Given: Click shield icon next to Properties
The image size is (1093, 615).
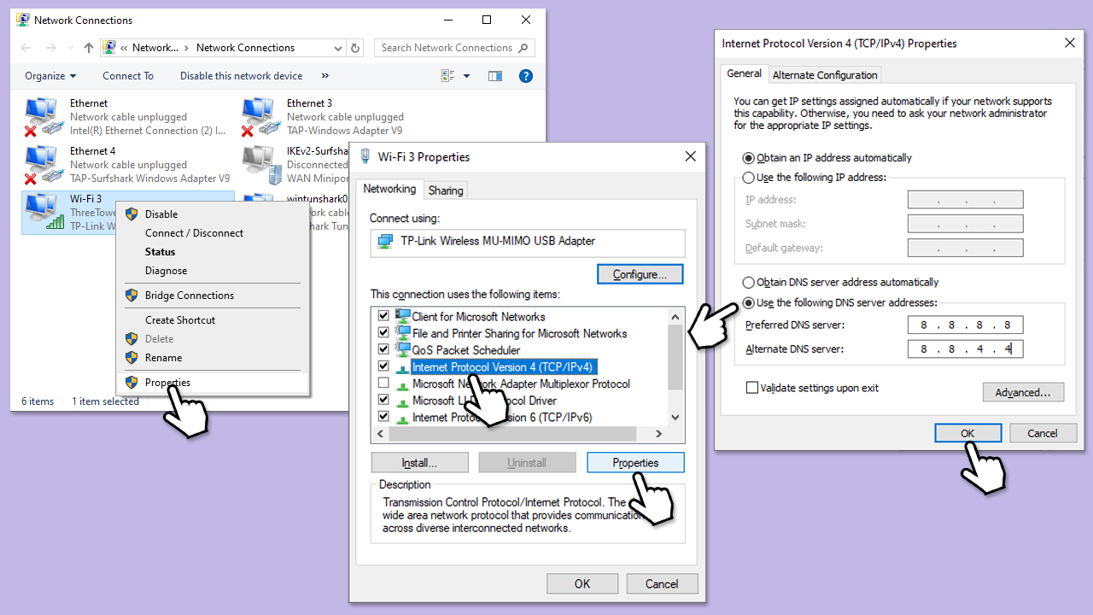Looking at the screenshot, I should [x=132, y=383].
